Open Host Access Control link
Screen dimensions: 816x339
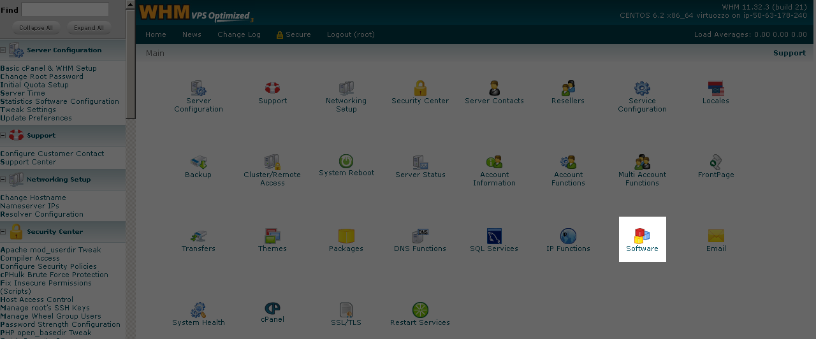[36, 299]
